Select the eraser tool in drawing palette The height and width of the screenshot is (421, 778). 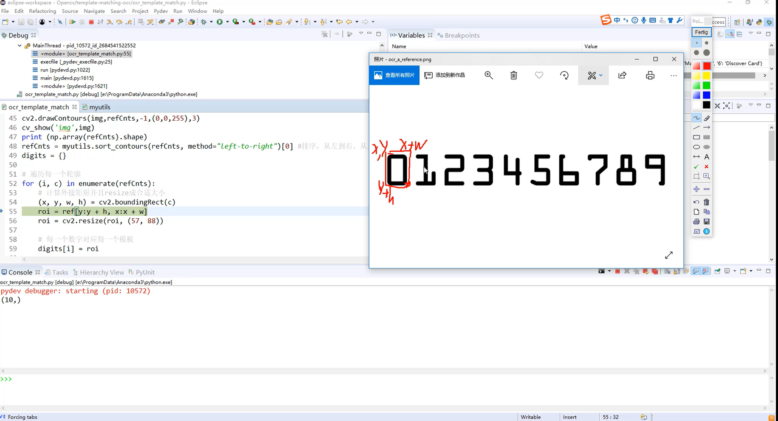[x=707, y=118]
